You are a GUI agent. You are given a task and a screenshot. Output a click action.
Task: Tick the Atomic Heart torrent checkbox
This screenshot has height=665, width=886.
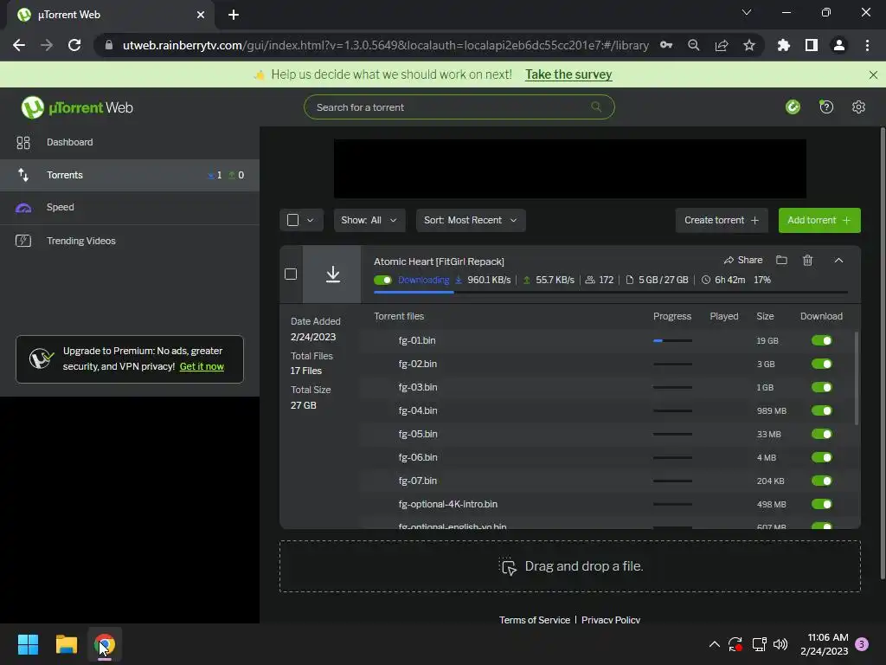coord(291,274)
